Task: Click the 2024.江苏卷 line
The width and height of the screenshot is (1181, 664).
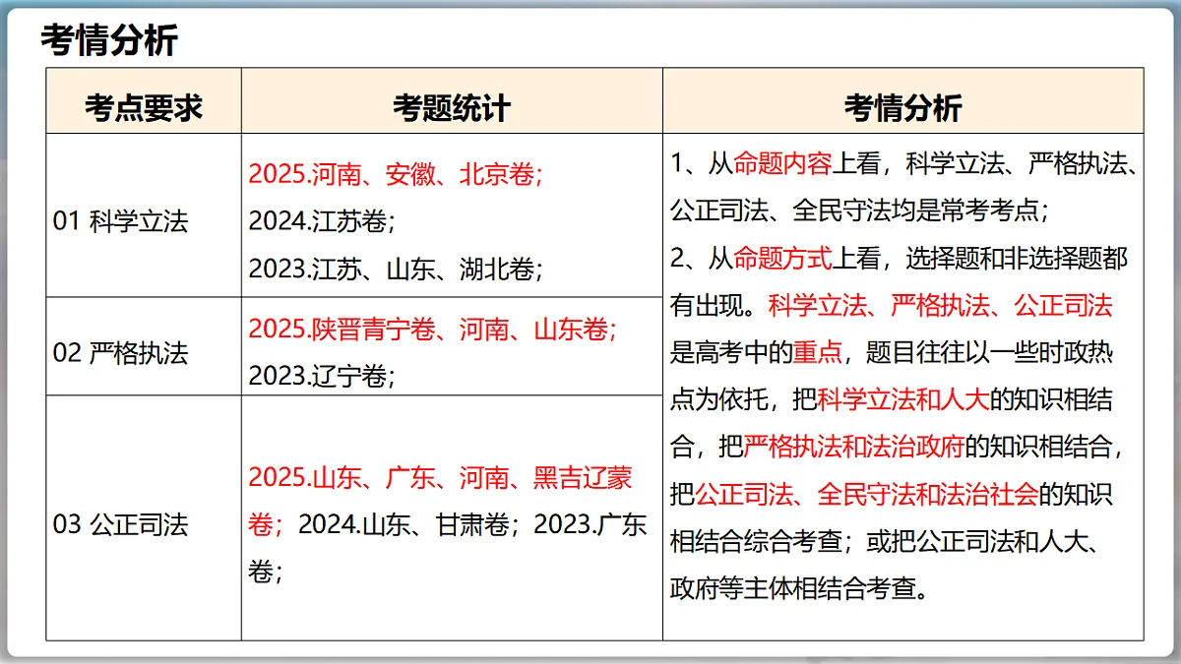Action: (x=322, y=222)
